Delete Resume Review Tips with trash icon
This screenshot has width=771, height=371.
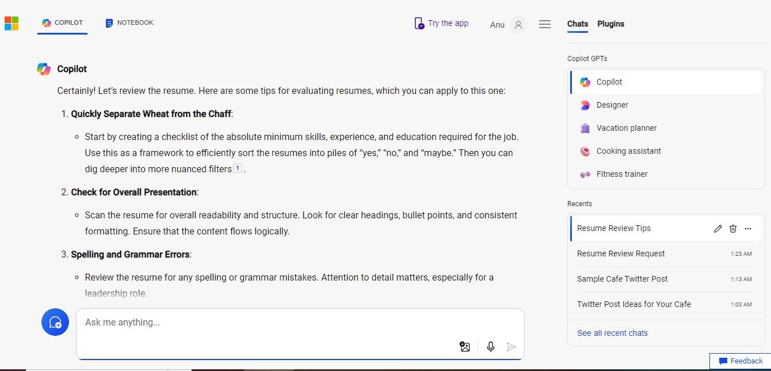(x=733, y=229)
